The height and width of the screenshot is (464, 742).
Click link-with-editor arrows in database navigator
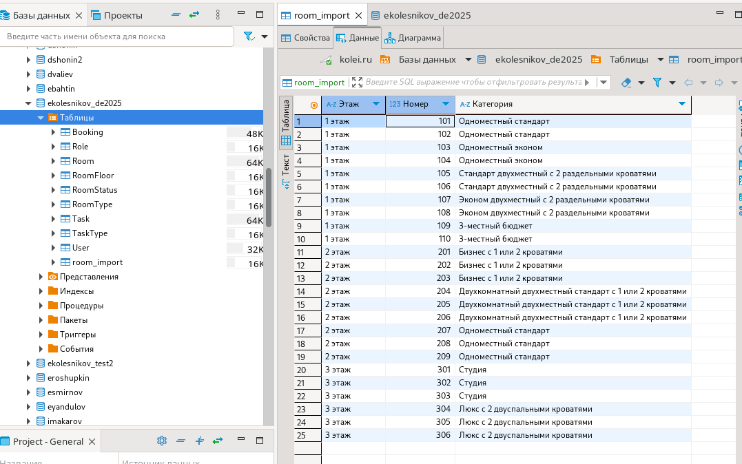tap(194, 15)
